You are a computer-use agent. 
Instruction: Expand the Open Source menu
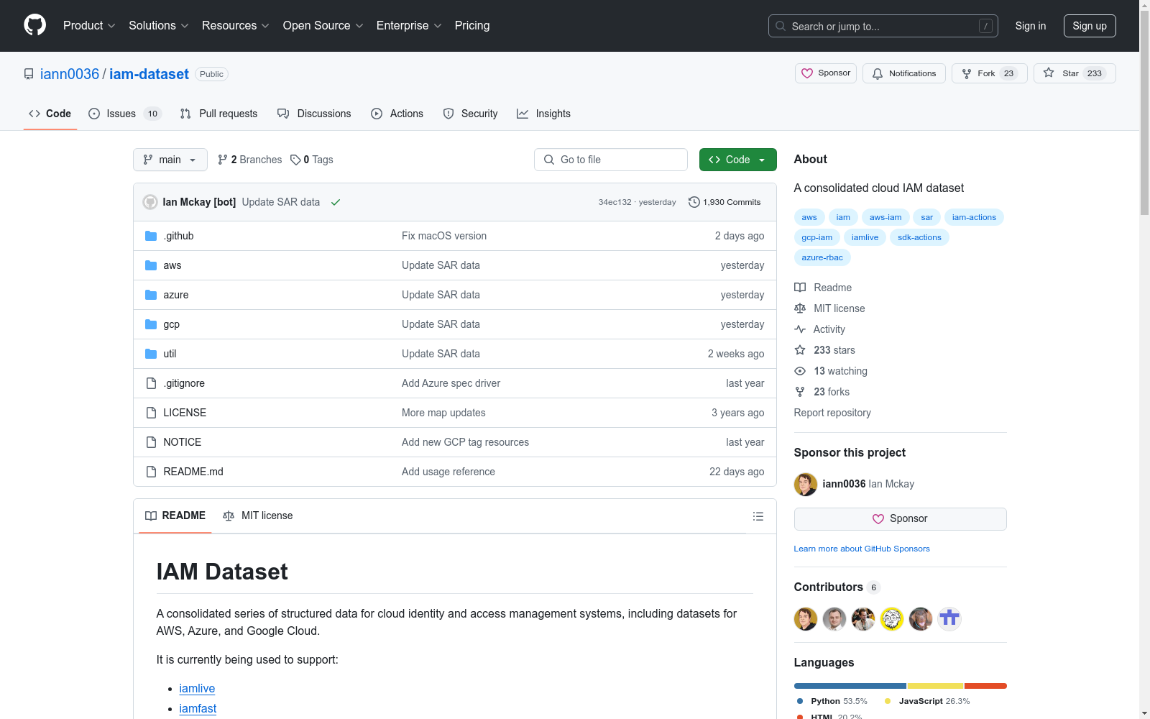[323, 25]
